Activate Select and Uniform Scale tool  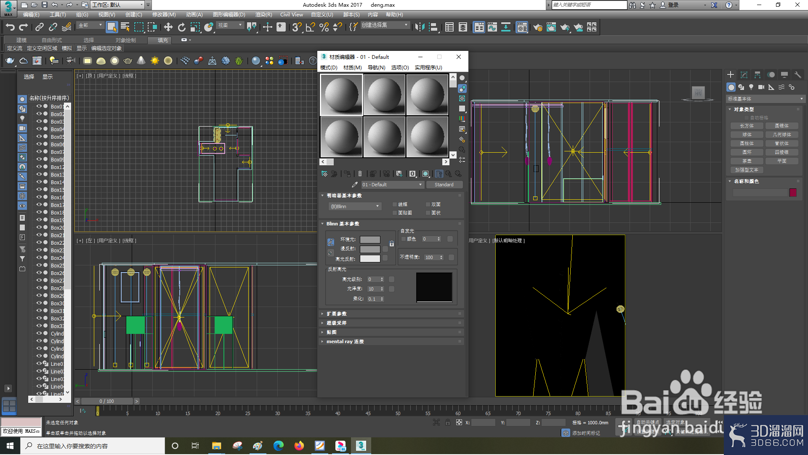tap(195, 27)
